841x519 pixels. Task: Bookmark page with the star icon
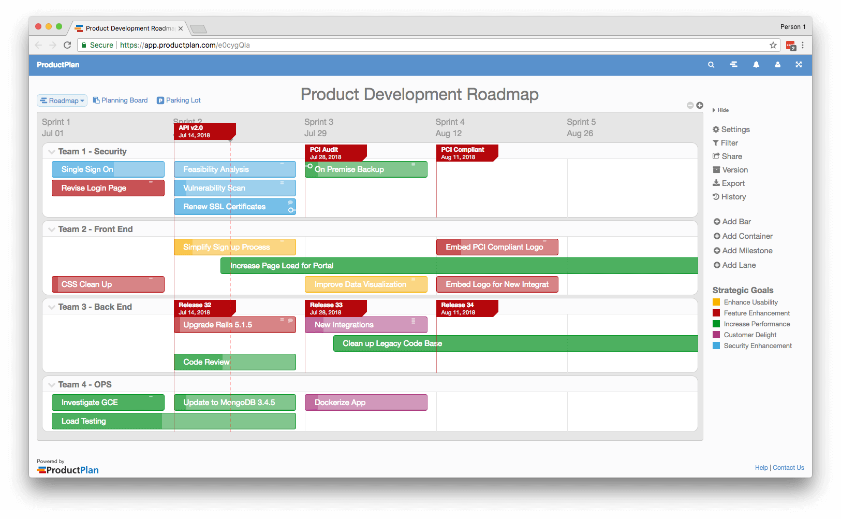tap(773, 45)
